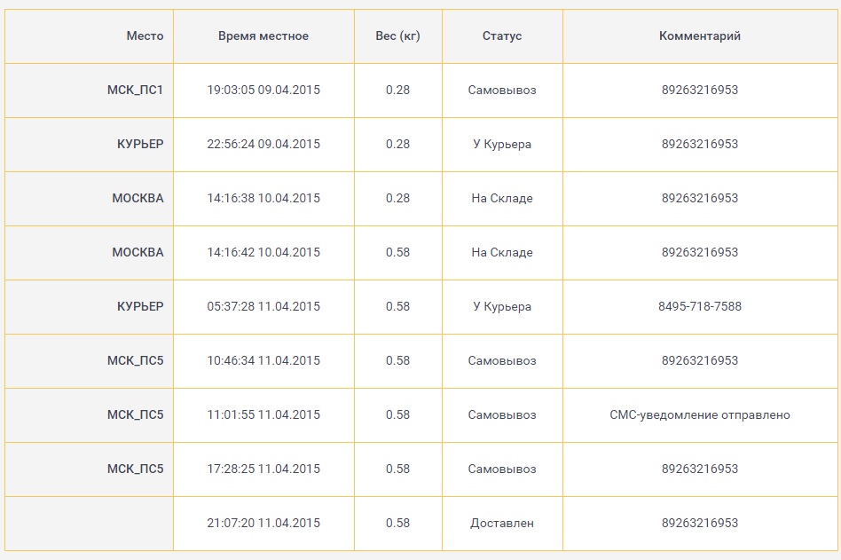Click the timestamp 10:46:34 11.04.2015
The width and height of the screenshot is (841, 560).
coord(263,361)
